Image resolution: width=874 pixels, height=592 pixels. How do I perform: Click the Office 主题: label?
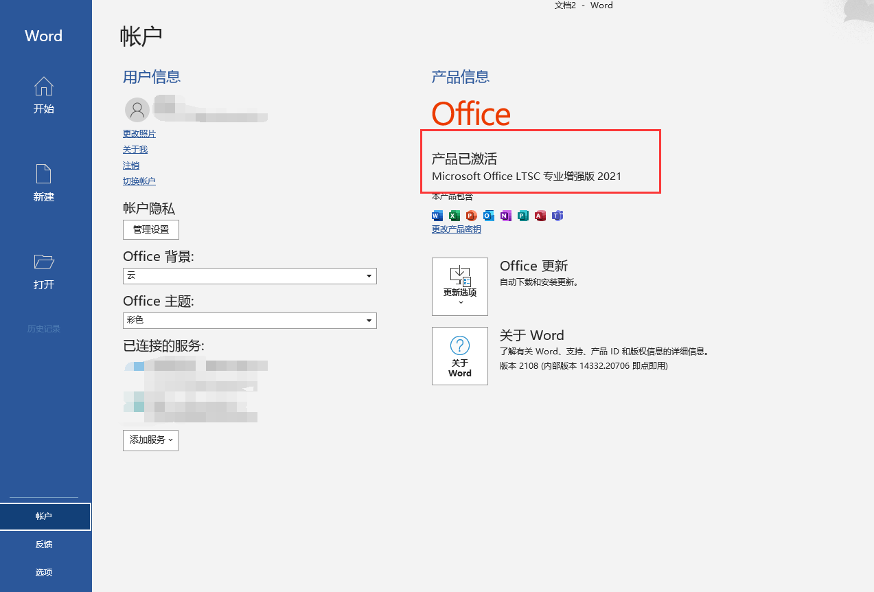159,301
